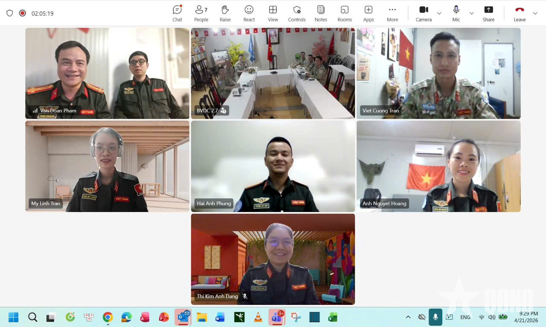Open the React emoji menu
Image resolution: width=546 pixels, height=327 pixels.
coord(249,13)
